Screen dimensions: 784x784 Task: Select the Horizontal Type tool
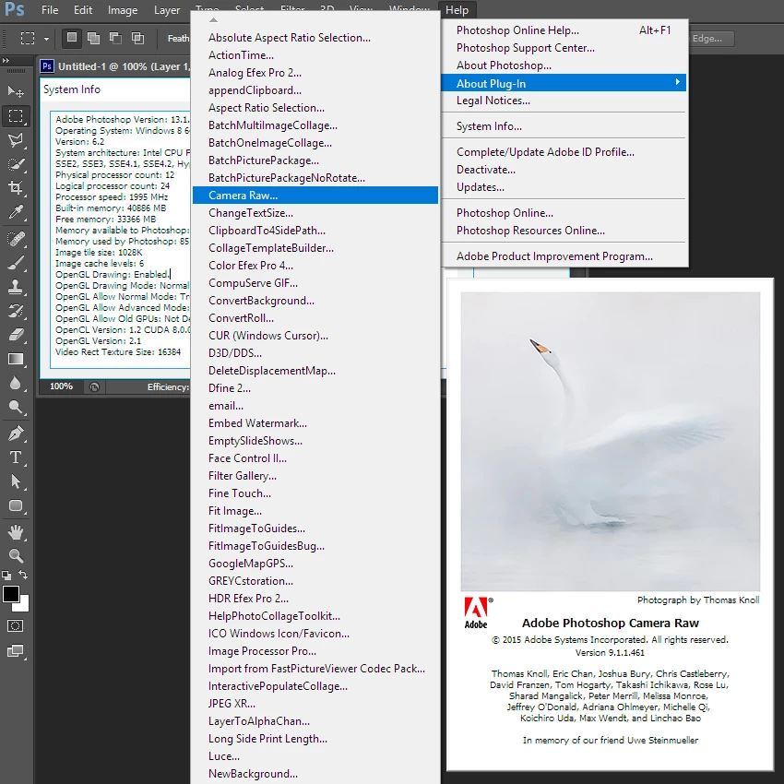16,457
